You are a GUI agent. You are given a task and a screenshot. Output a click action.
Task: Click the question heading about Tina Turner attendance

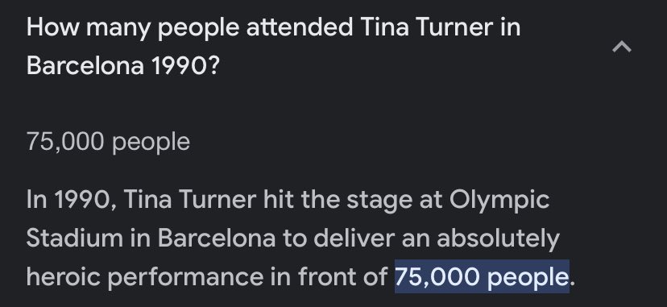click(x=274, y=47)
